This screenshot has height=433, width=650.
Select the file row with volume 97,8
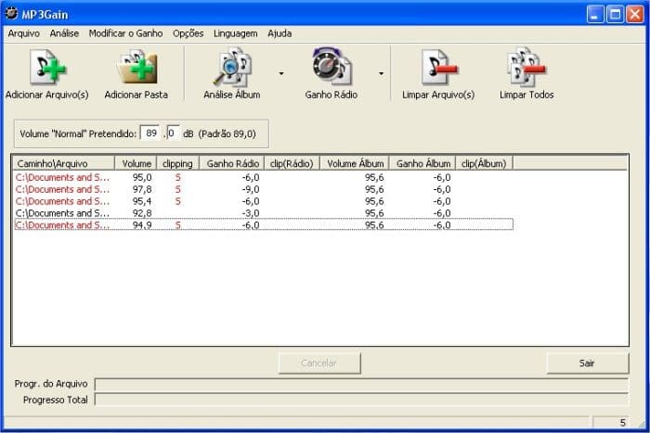pyautogui.click(x=264, y=189)
